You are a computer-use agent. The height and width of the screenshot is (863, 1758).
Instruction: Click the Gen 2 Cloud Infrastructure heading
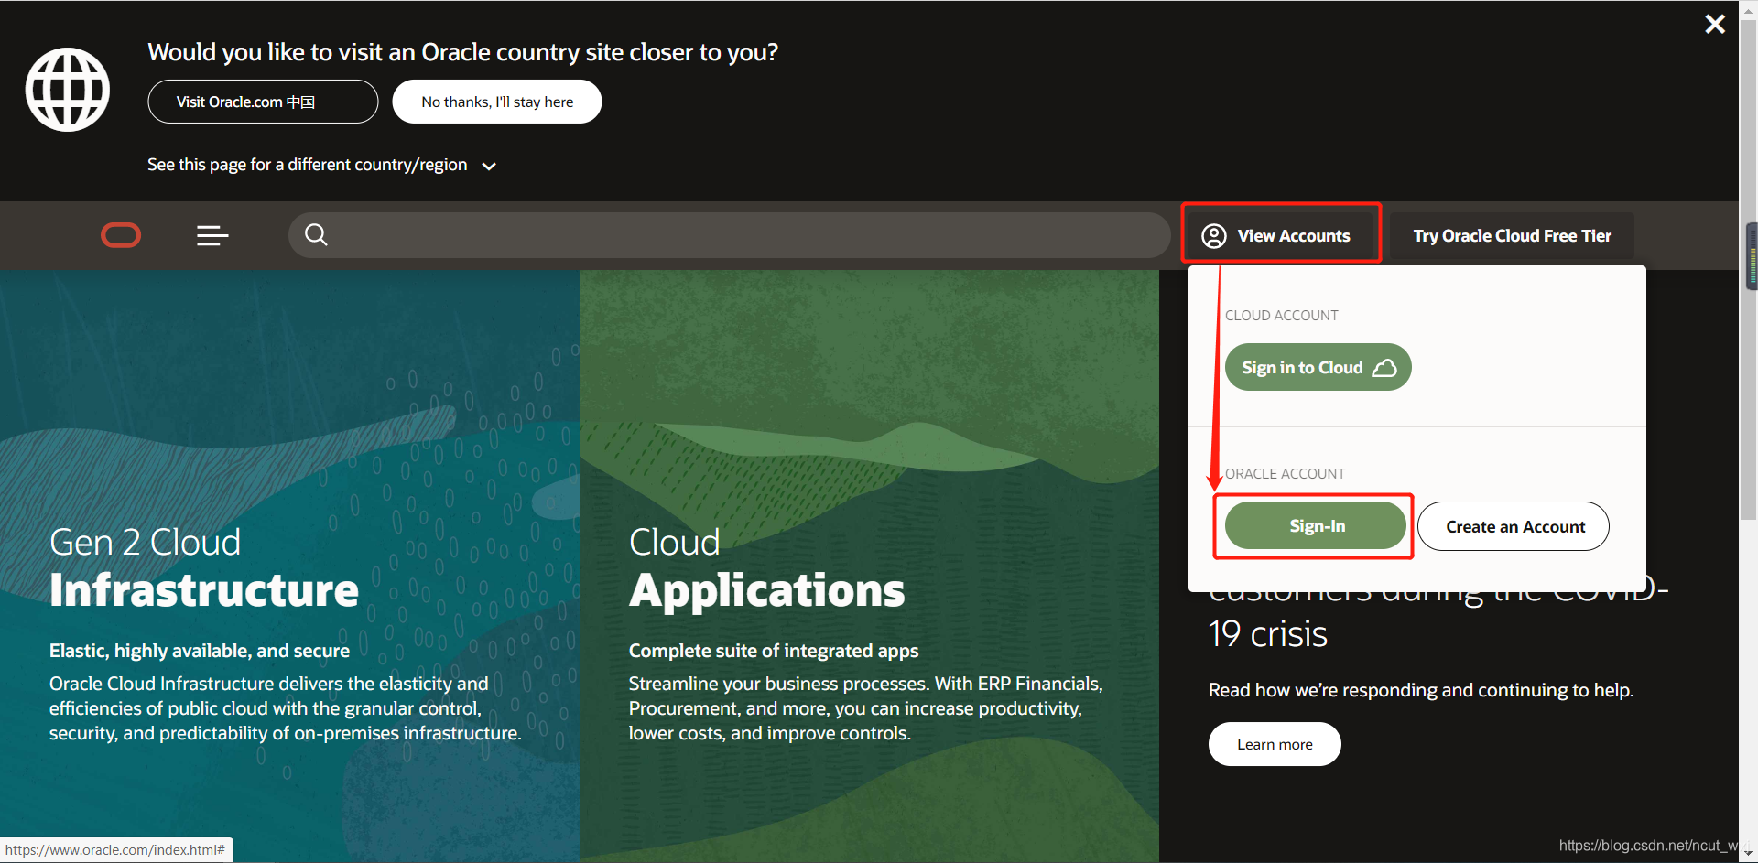pyautogui.click(x=204, y=567)
